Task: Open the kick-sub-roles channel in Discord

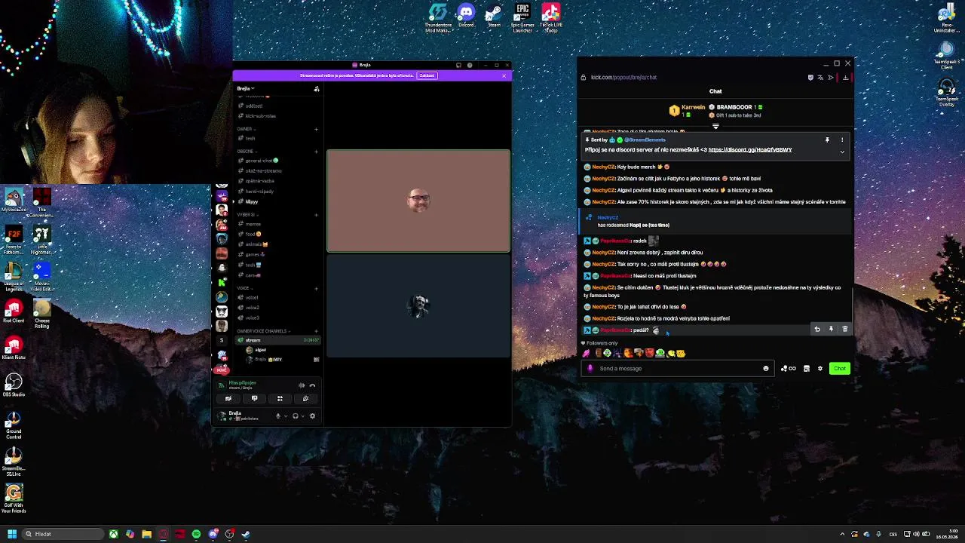Action: pos(260,116)
